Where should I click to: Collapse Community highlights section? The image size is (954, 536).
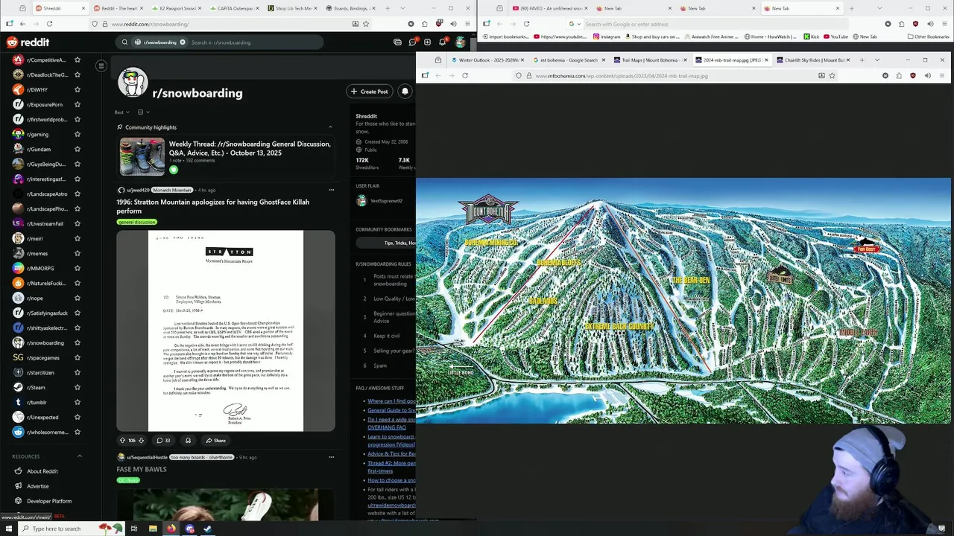[x=330, y=127]
